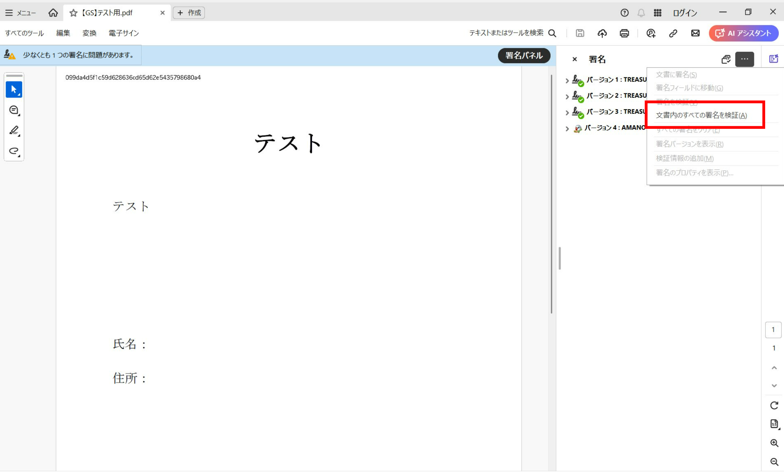The width and height of the screenshot is (784, 472).
Task: Select the lasso freehand tool
Action: pos(14,151)
